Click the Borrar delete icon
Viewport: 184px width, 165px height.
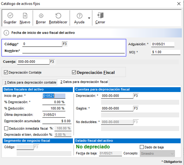41,16
